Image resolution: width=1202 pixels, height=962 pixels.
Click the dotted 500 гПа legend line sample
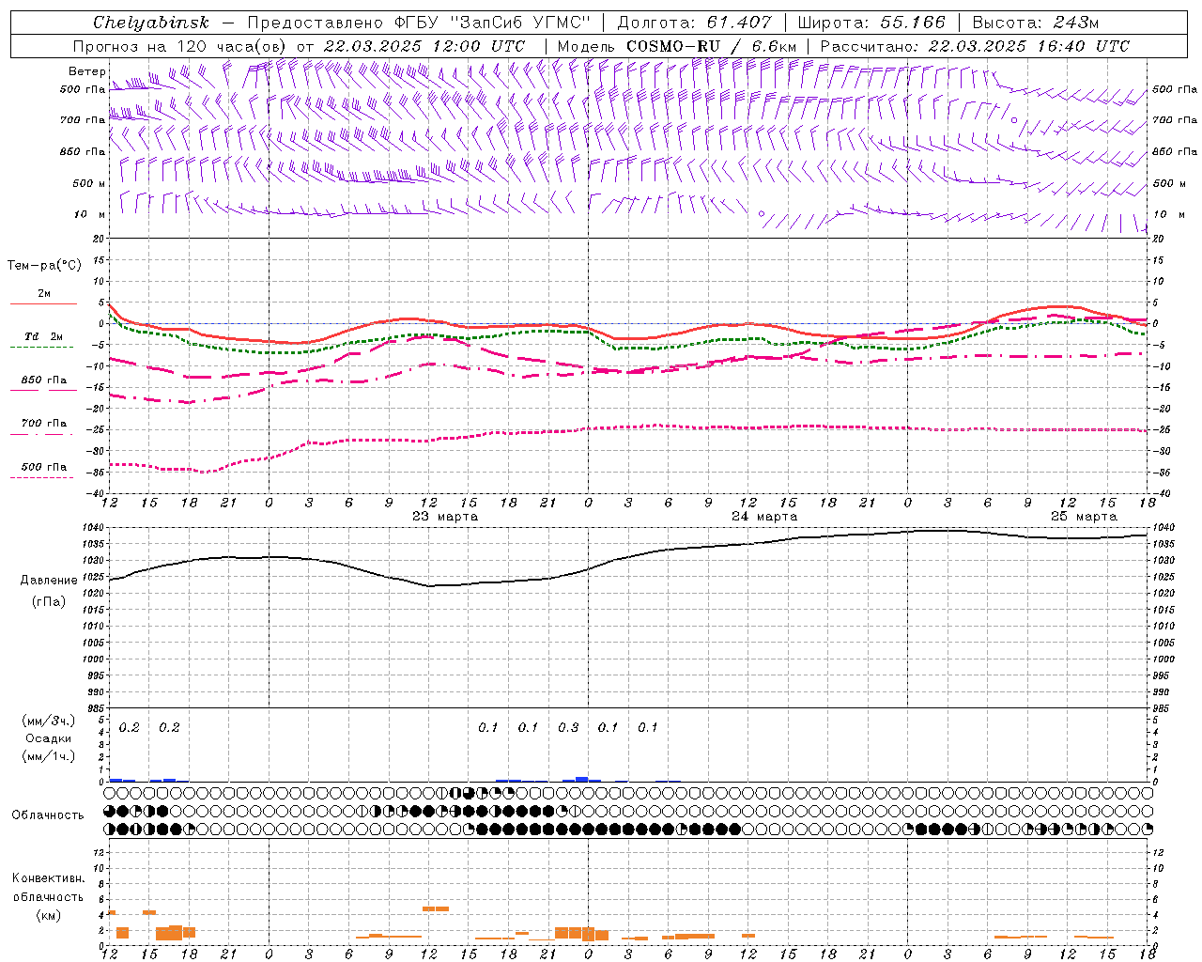41,477
